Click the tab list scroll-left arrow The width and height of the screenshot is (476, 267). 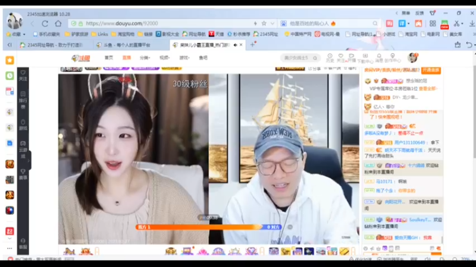click(x=10, y=45)
